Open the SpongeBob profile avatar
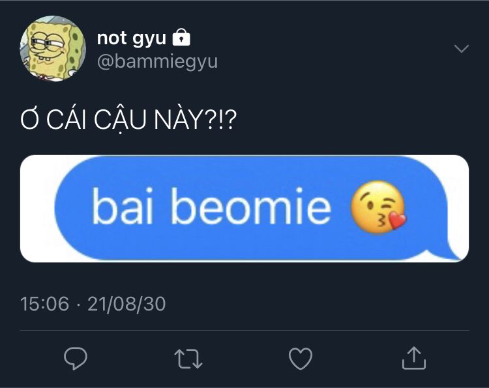Viewport: 489px width, 388px height. click(x=53, y=49)
